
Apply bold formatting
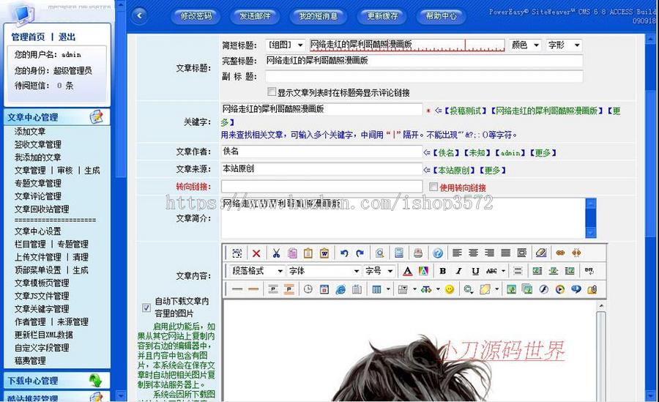[x=442, y=271]
